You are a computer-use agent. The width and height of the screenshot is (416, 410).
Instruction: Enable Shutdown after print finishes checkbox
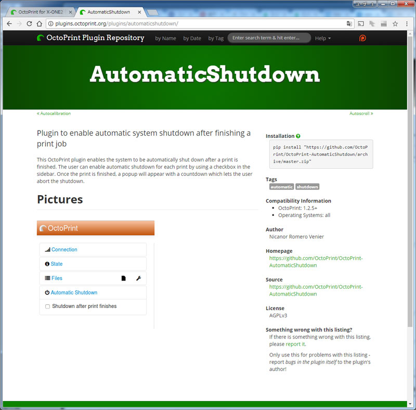tap(47, 306)
